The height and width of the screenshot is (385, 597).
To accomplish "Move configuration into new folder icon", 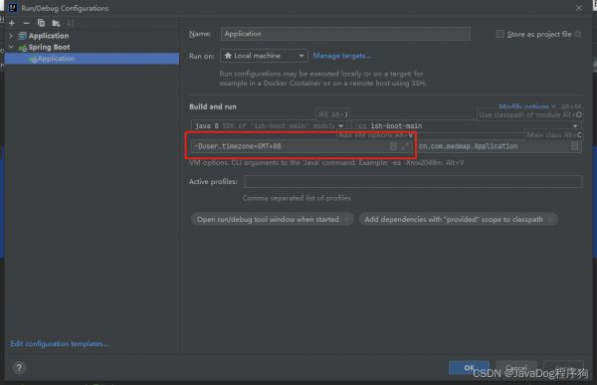I will (x=56, y=24).
